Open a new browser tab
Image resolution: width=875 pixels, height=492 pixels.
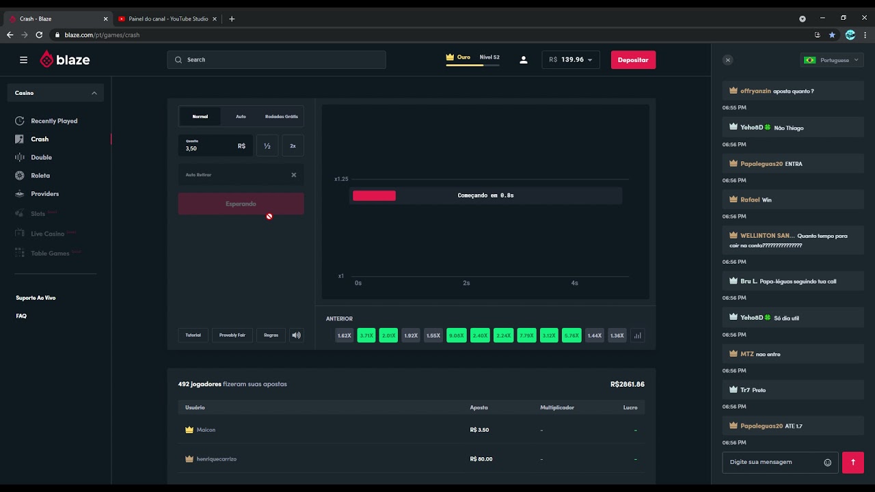232,18
